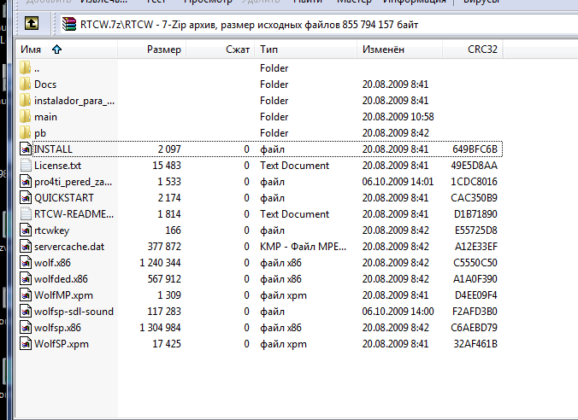
Task: Click the QUICKSTART file icon
Action: (26, 198)
